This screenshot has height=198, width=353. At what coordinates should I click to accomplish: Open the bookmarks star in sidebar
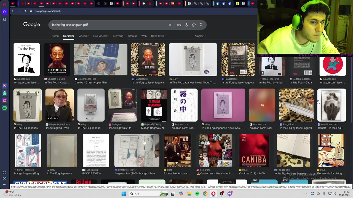click(5, 19)
